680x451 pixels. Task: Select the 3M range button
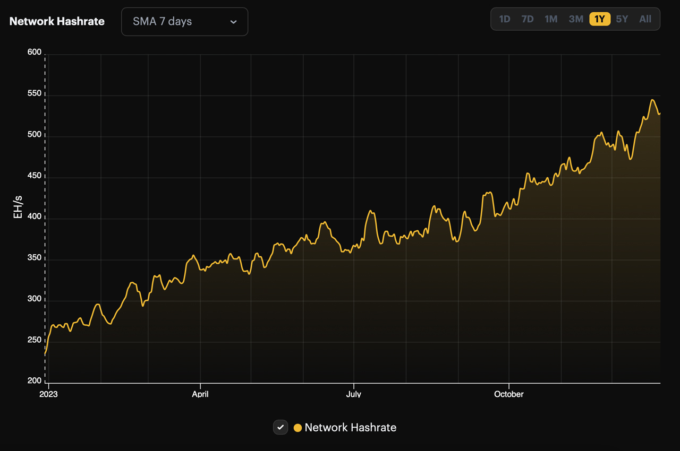coord(576,19)
